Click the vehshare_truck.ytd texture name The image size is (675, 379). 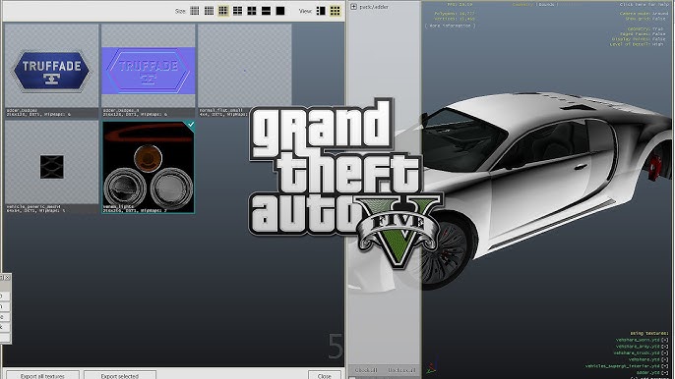[x=637, y=352]
